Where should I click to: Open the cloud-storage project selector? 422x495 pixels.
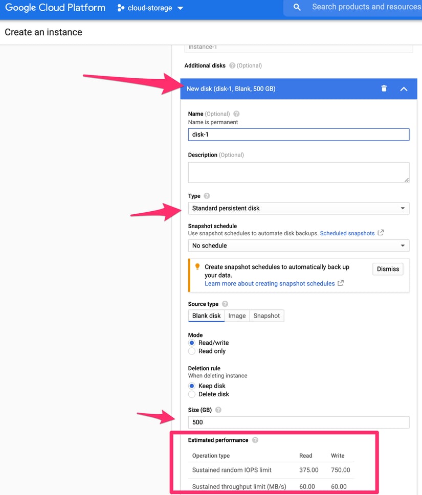150,8
